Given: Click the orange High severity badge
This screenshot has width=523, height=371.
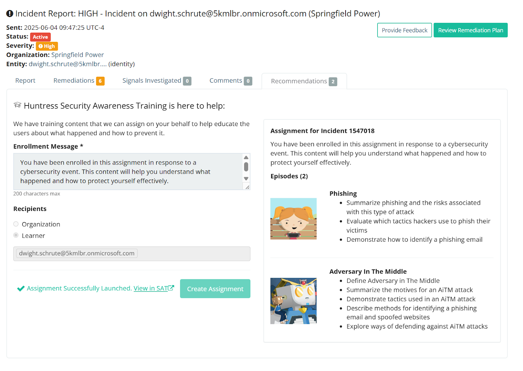Looking at the screenshot, I should tap(47, 46).
